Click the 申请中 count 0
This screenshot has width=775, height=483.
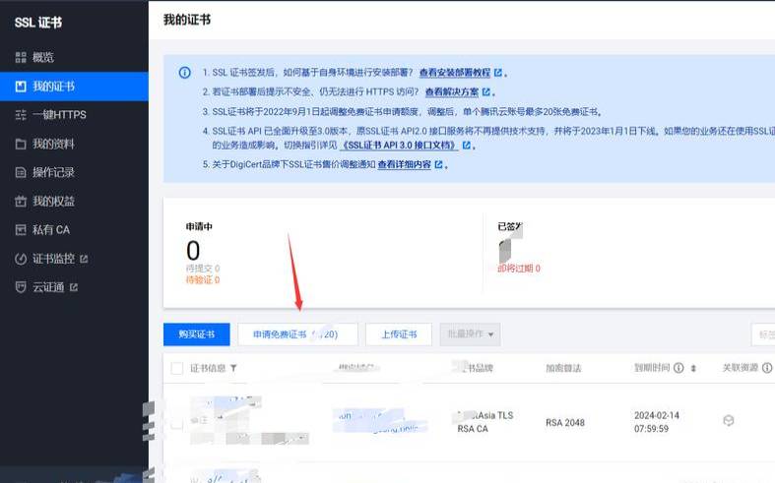click(193, 251)
